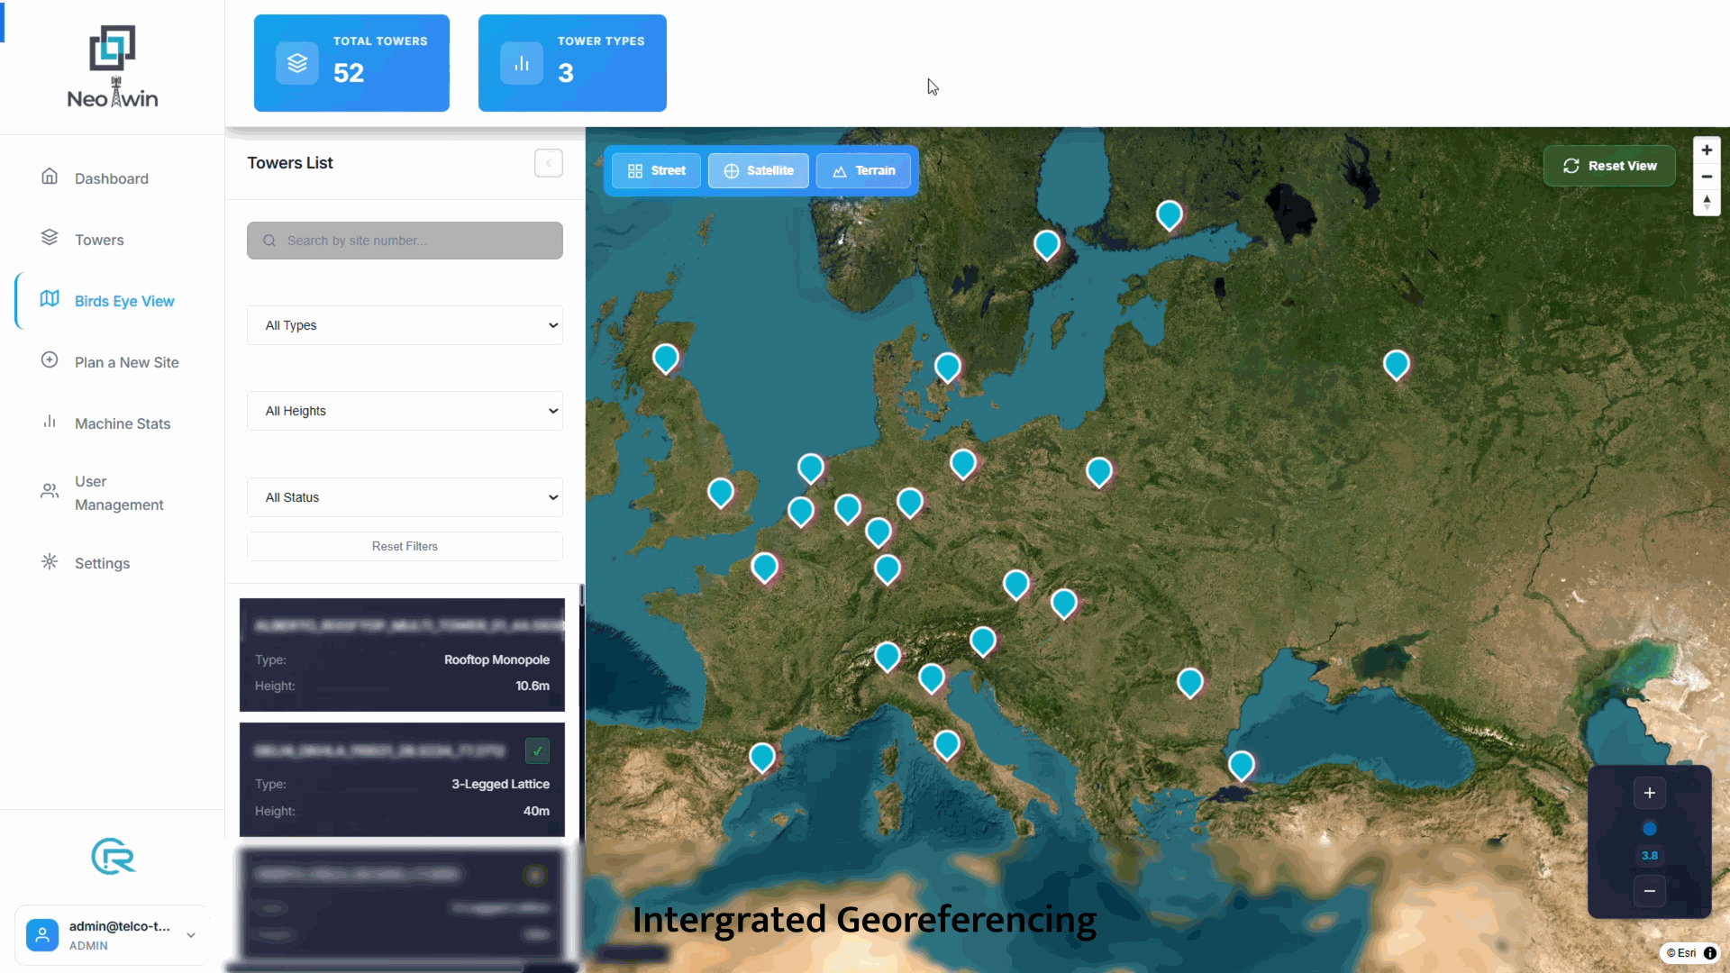Expand the All Heights dropdown
Viewport: 1730px width, 973px height.
click(404, 411)
